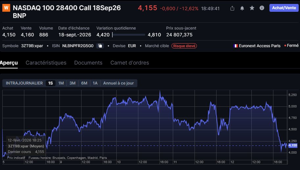Click the 4,500 y-axis label
Screen dimensions: 300x170
292,129
